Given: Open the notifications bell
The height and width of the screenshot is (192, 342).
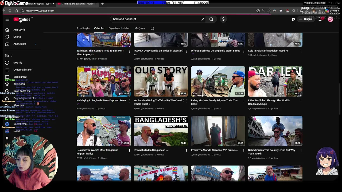Looking at the screenshot, I should point(320,19).
